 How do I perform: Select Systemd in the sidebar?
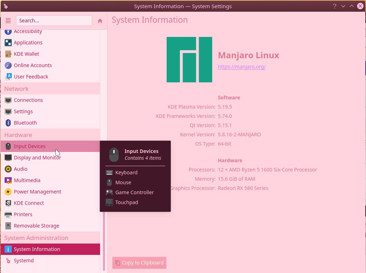click(x=51, y=261)
